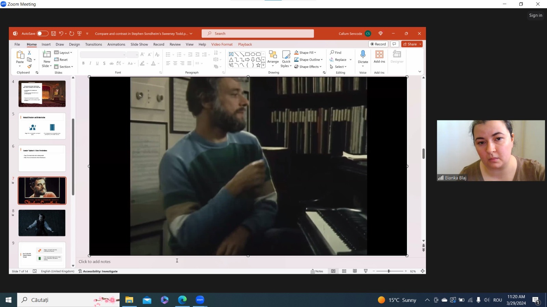Open Windows Start menu
This screenshot has width=547, height=307.
(x=9, y=300)
